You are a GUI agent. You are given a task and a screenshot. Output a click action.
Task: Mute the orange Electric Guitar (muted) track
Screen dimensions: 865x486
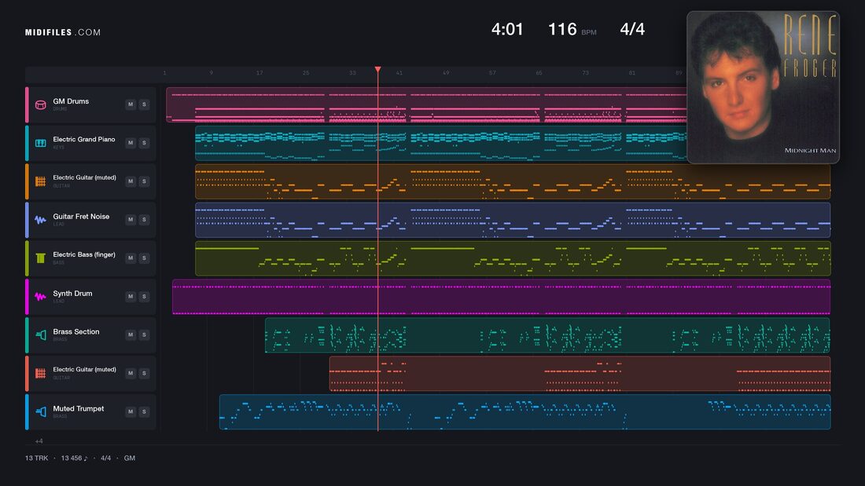click(131, 181)
